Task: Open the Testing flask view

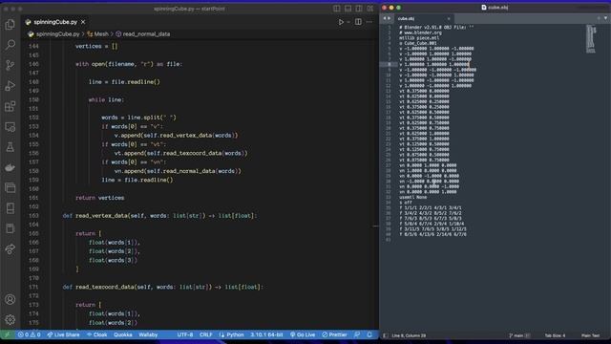Action: point(11,147)
